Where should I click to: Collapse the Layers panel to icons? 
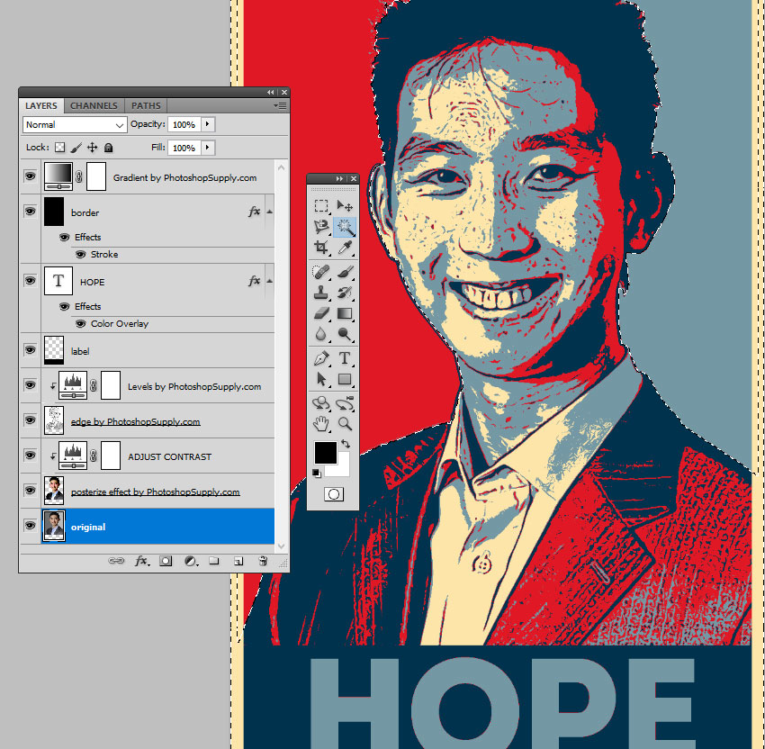(270, 92)
